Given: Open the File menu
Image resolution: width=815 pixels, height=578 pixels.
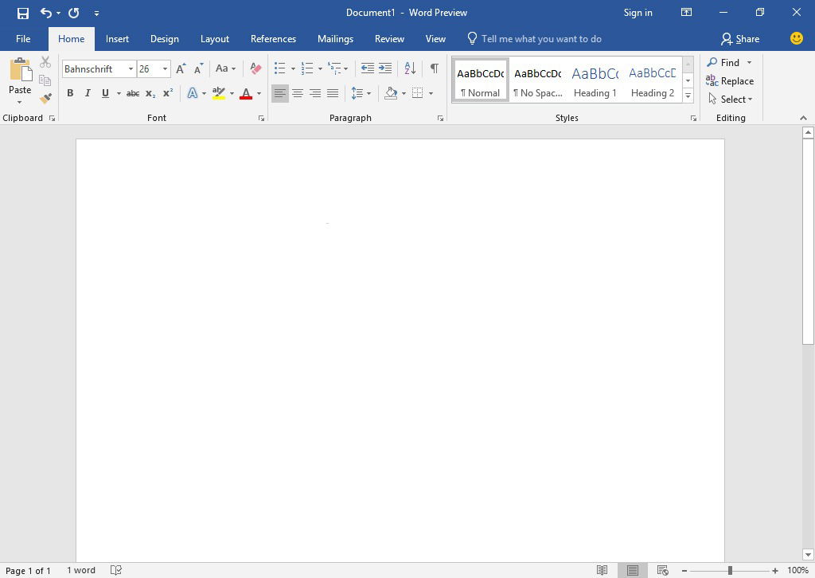Looking at the screenshot, I should [23, 39].
